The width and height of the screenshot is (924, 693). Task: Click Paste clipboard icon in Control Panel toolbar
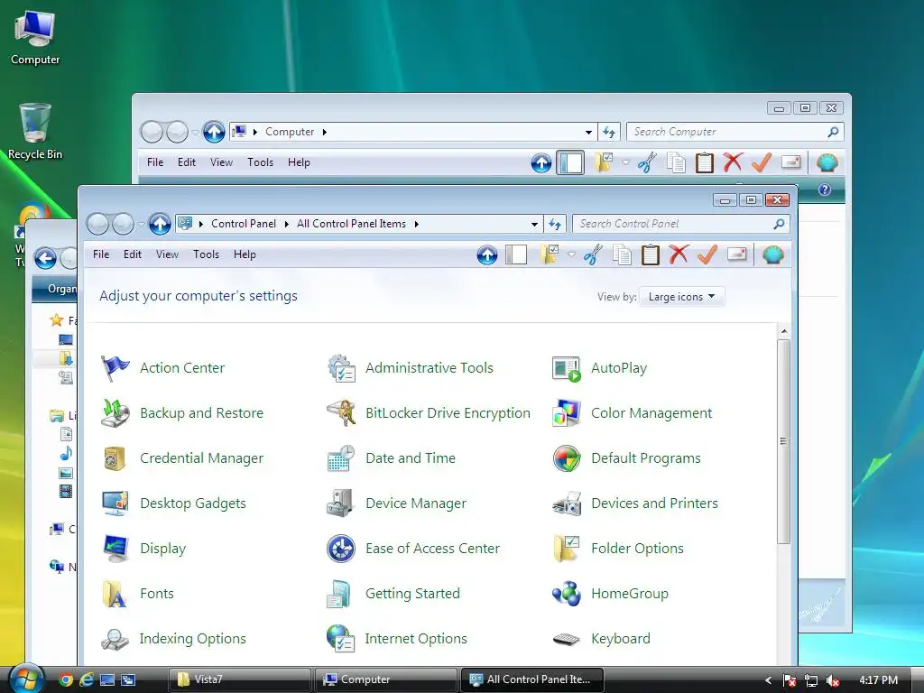click(x=651, y=254)
